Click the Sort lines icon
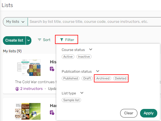Screen dimensions: 161x121 coord(40,40)
